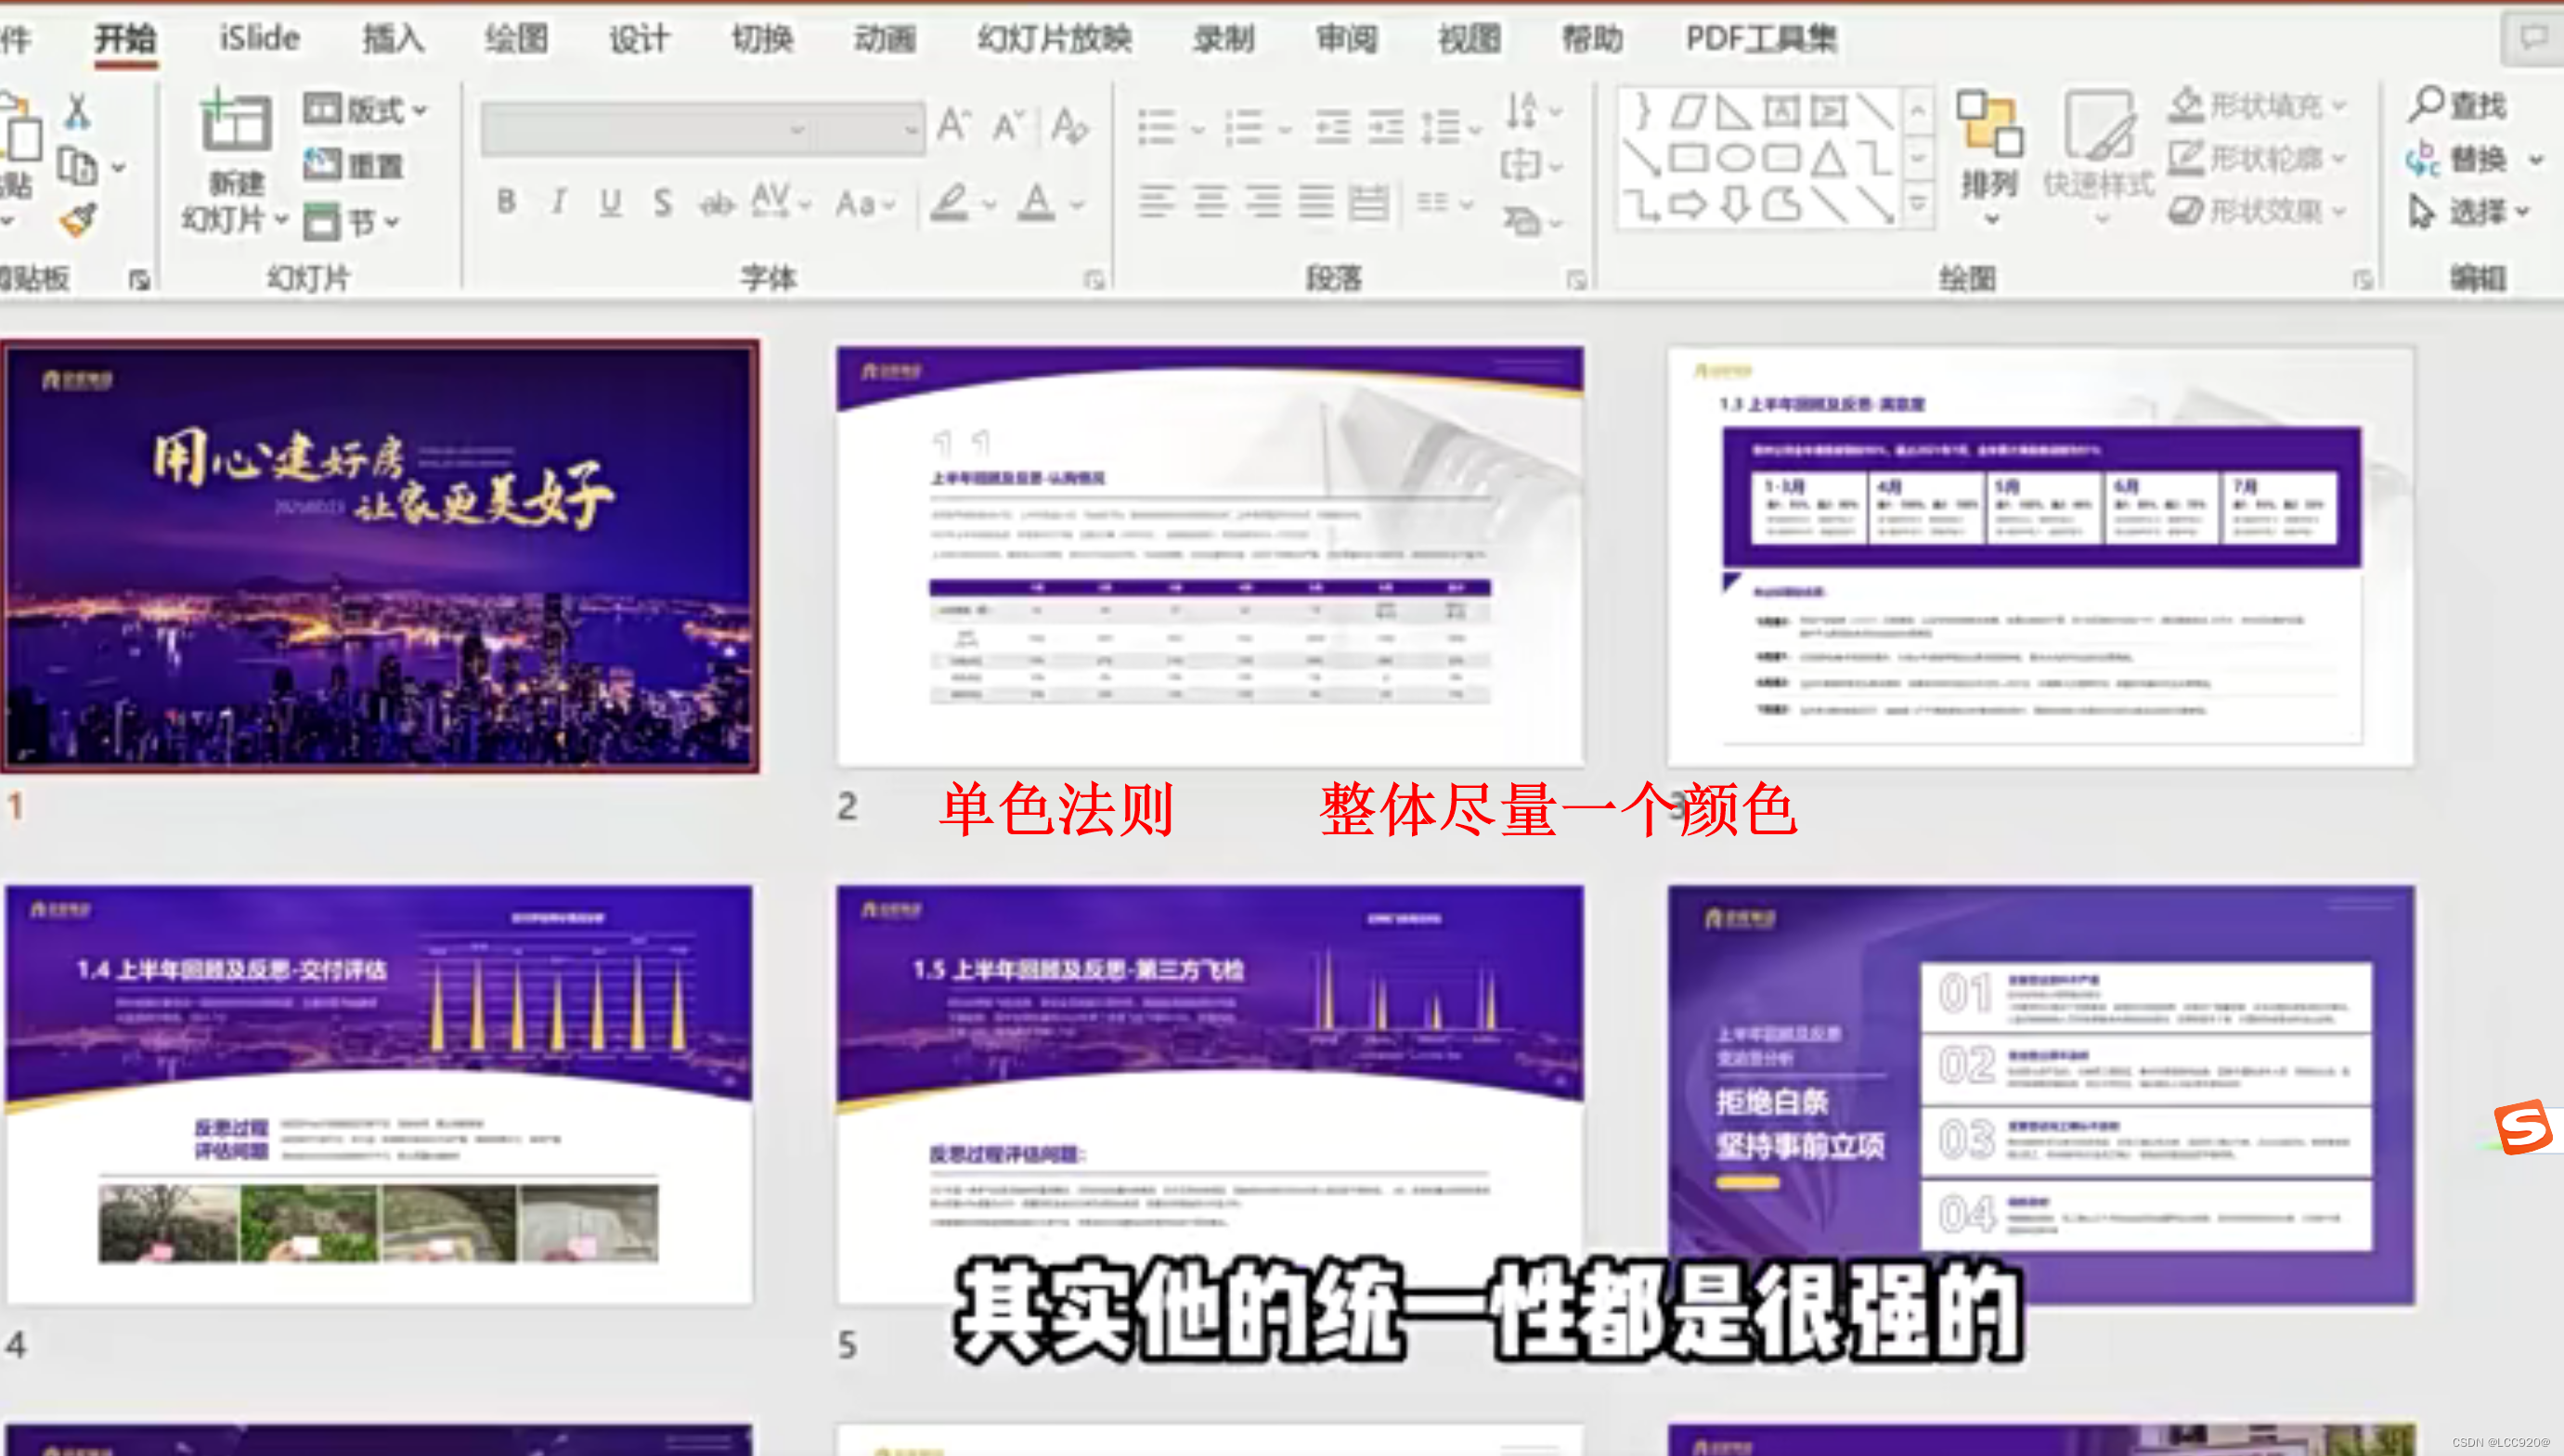Click the Increase Font Size icon
2564x1456 pixels.
click(x=952, y=126)
